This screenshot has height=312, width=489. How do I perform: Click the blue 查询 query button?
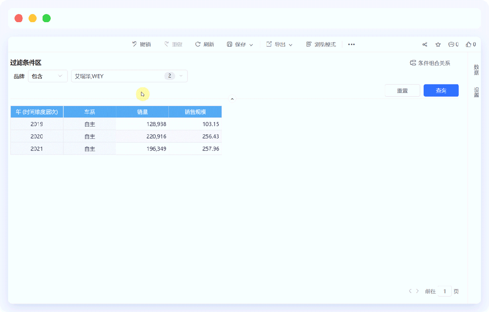click(441, 90)
